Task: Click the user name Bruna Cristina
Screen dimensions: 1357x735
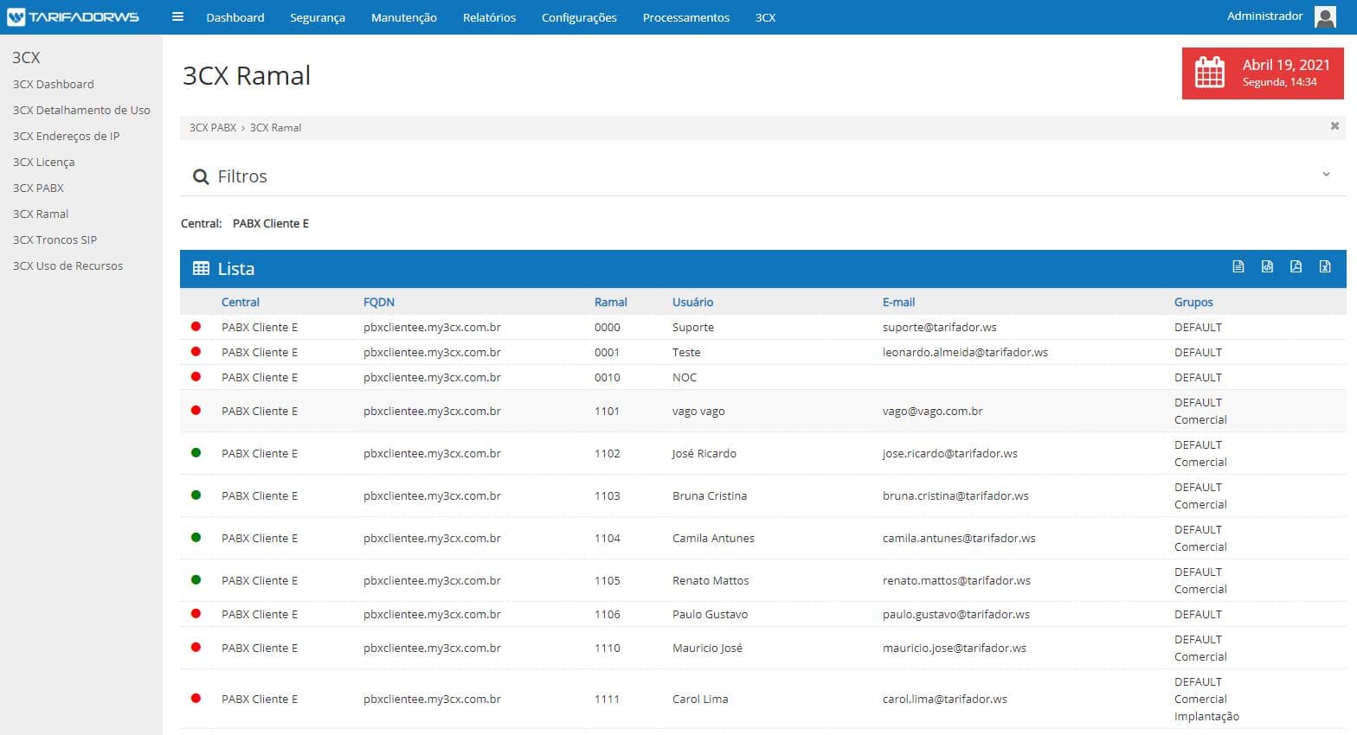Action: point(710,495)
